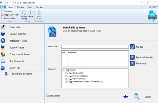
Task: Expand the Windows (C:) tree node
Action: [66, 73]
